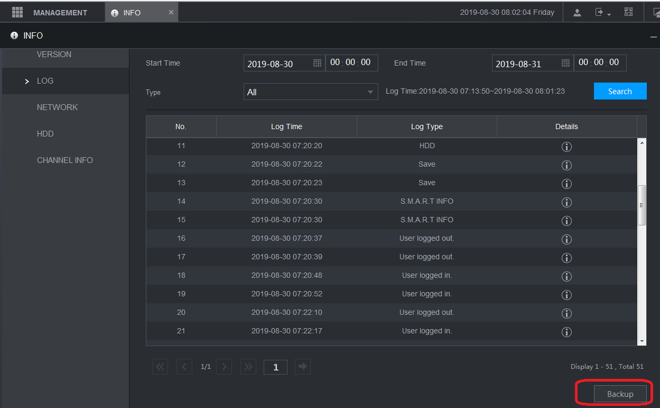The image size is (660, 408).
Task: Switch to the INFO tab
Action: click(x=132, y=13)
